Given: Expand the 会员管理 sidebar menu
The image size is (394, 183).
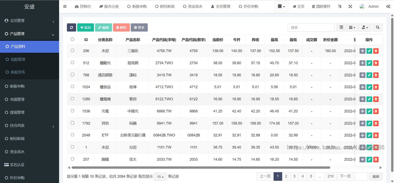Looking at the screenshot, I should 30,21.
